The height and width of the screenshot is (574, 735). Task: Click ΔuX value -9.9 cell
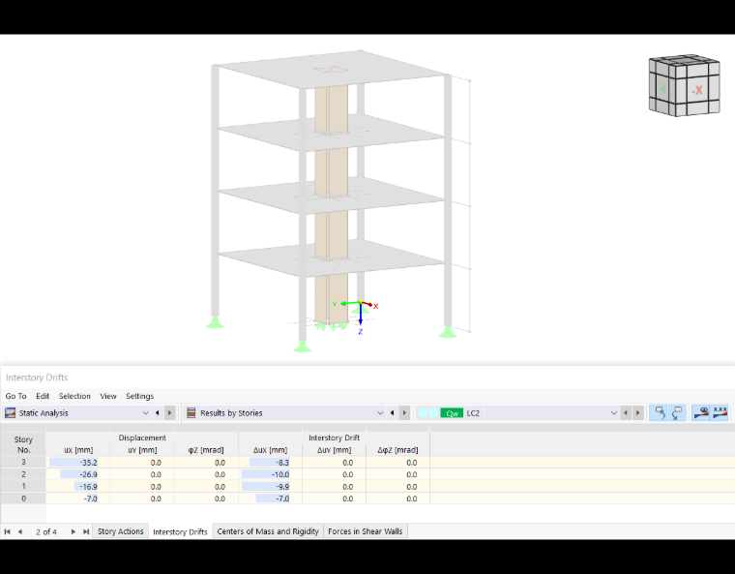(x=271, y=486)
